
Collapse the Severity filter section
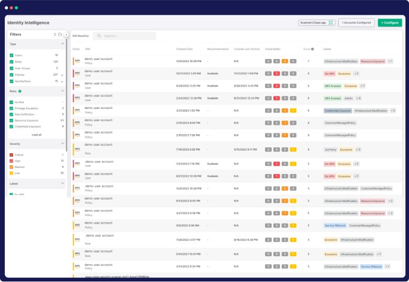(x=63, y=143)
